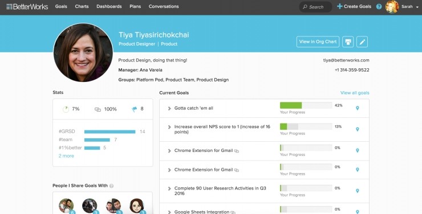Viewport: 422px width, 214px height.
Task: Click the plus icon for Create Goals
Action: 340,6
